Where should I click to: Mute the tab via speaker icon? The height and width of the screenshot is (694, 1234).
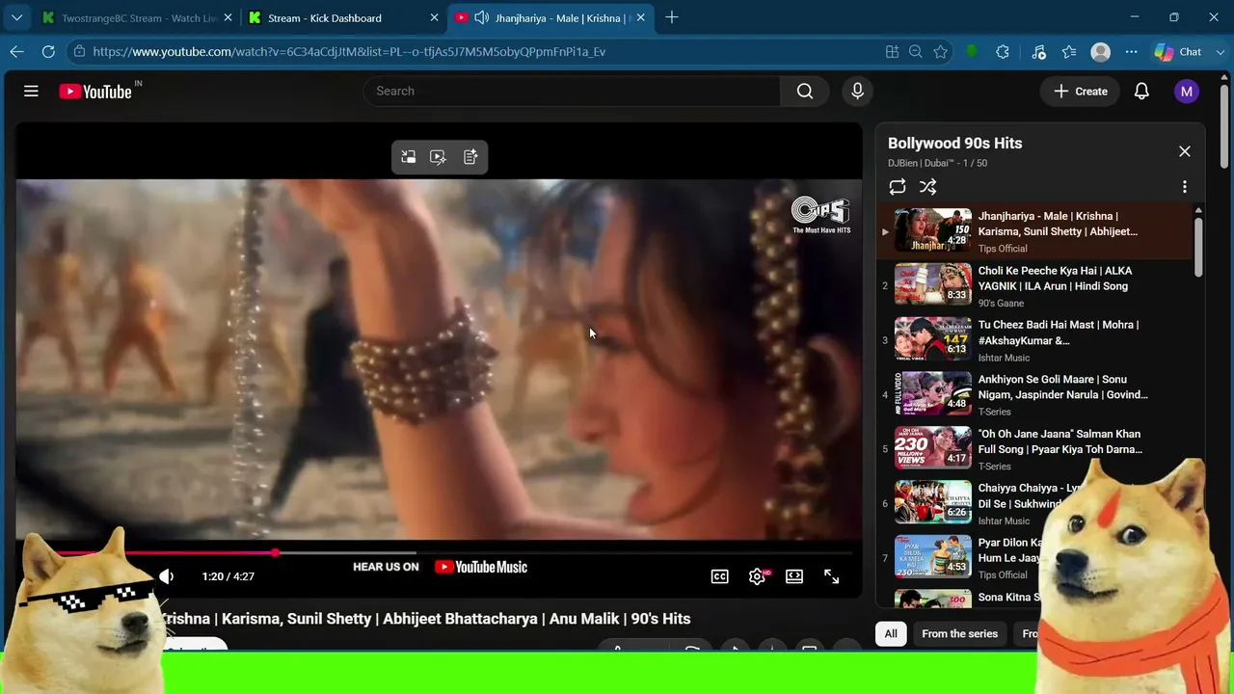(481, 17)
